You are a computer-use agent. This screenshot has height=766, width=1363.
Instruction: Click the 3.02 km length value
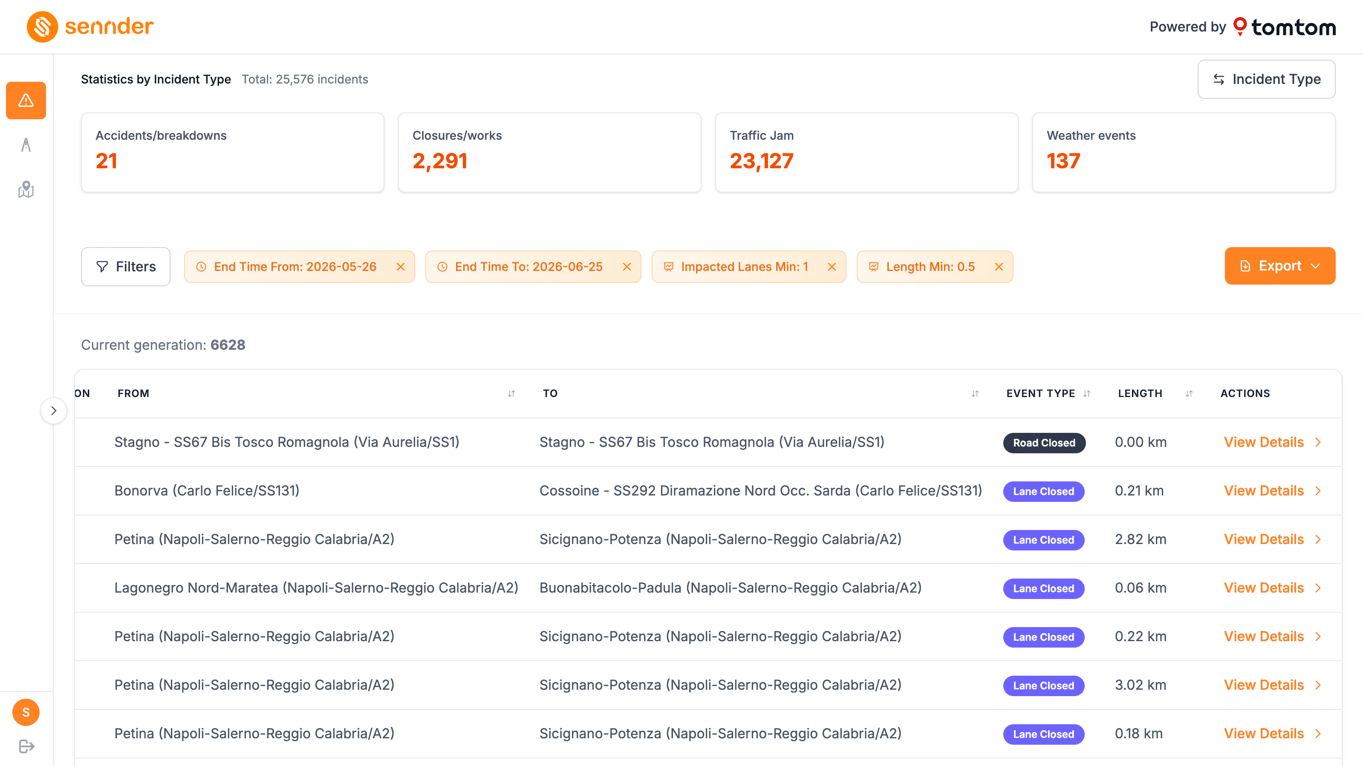pyautogui.click(x=1140, y=685)
